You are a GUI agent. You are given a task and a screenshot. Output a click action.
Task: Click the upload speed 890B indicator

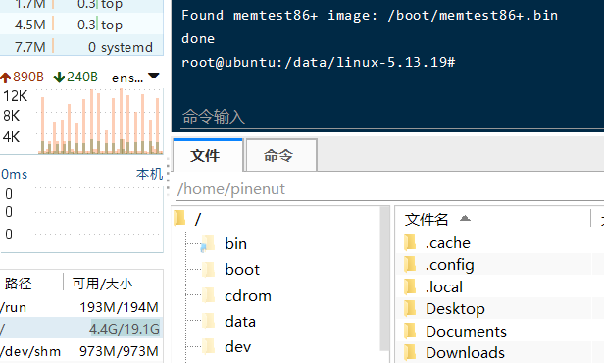coord(23,77)
